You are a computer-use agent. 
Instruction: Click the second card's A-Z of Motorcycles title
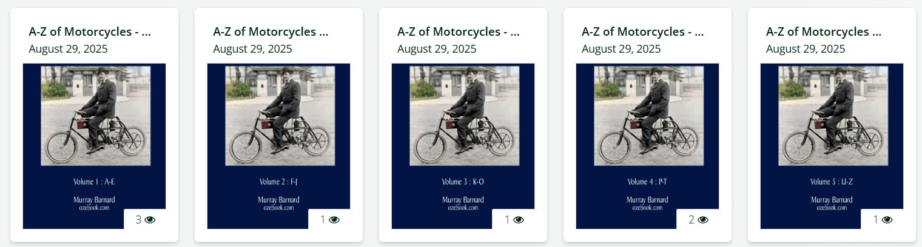[271, 31]
